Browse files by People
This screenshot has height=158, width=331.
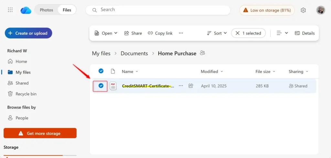click(18, 118)
